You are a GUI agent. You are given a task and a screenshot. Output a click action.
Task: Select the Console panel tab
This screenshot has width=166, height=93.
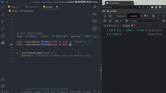[x=134, y=16]
